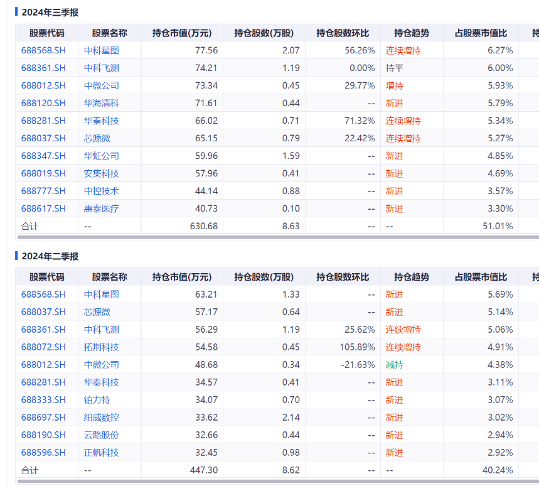Open 芯源微 in the 2024年二季报 table

97,312
